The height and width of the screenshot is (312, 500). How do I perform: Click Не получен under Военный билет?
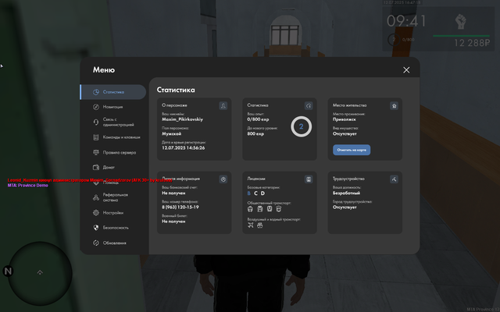[x=173, y=222]
